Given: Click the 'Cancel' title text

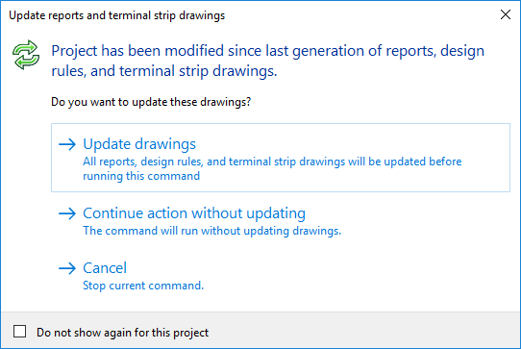Looking at the screenshot, I should point(105,268).
